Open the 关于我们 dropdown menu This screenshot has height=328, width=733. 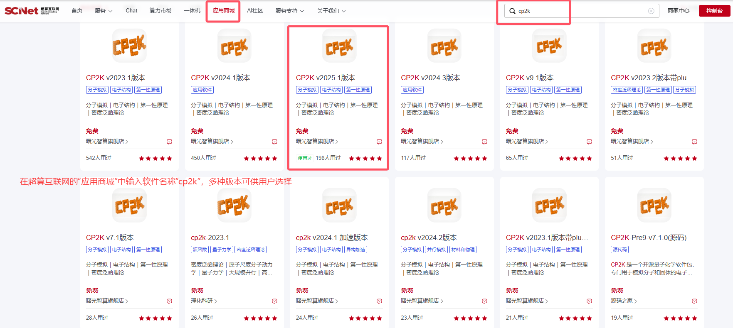tap(331, 11)
